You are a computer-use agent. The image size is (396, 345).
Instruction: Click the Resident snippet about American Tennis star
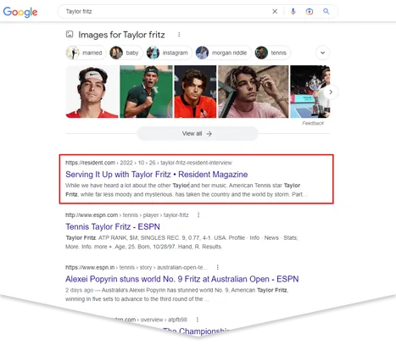(187, 190)
